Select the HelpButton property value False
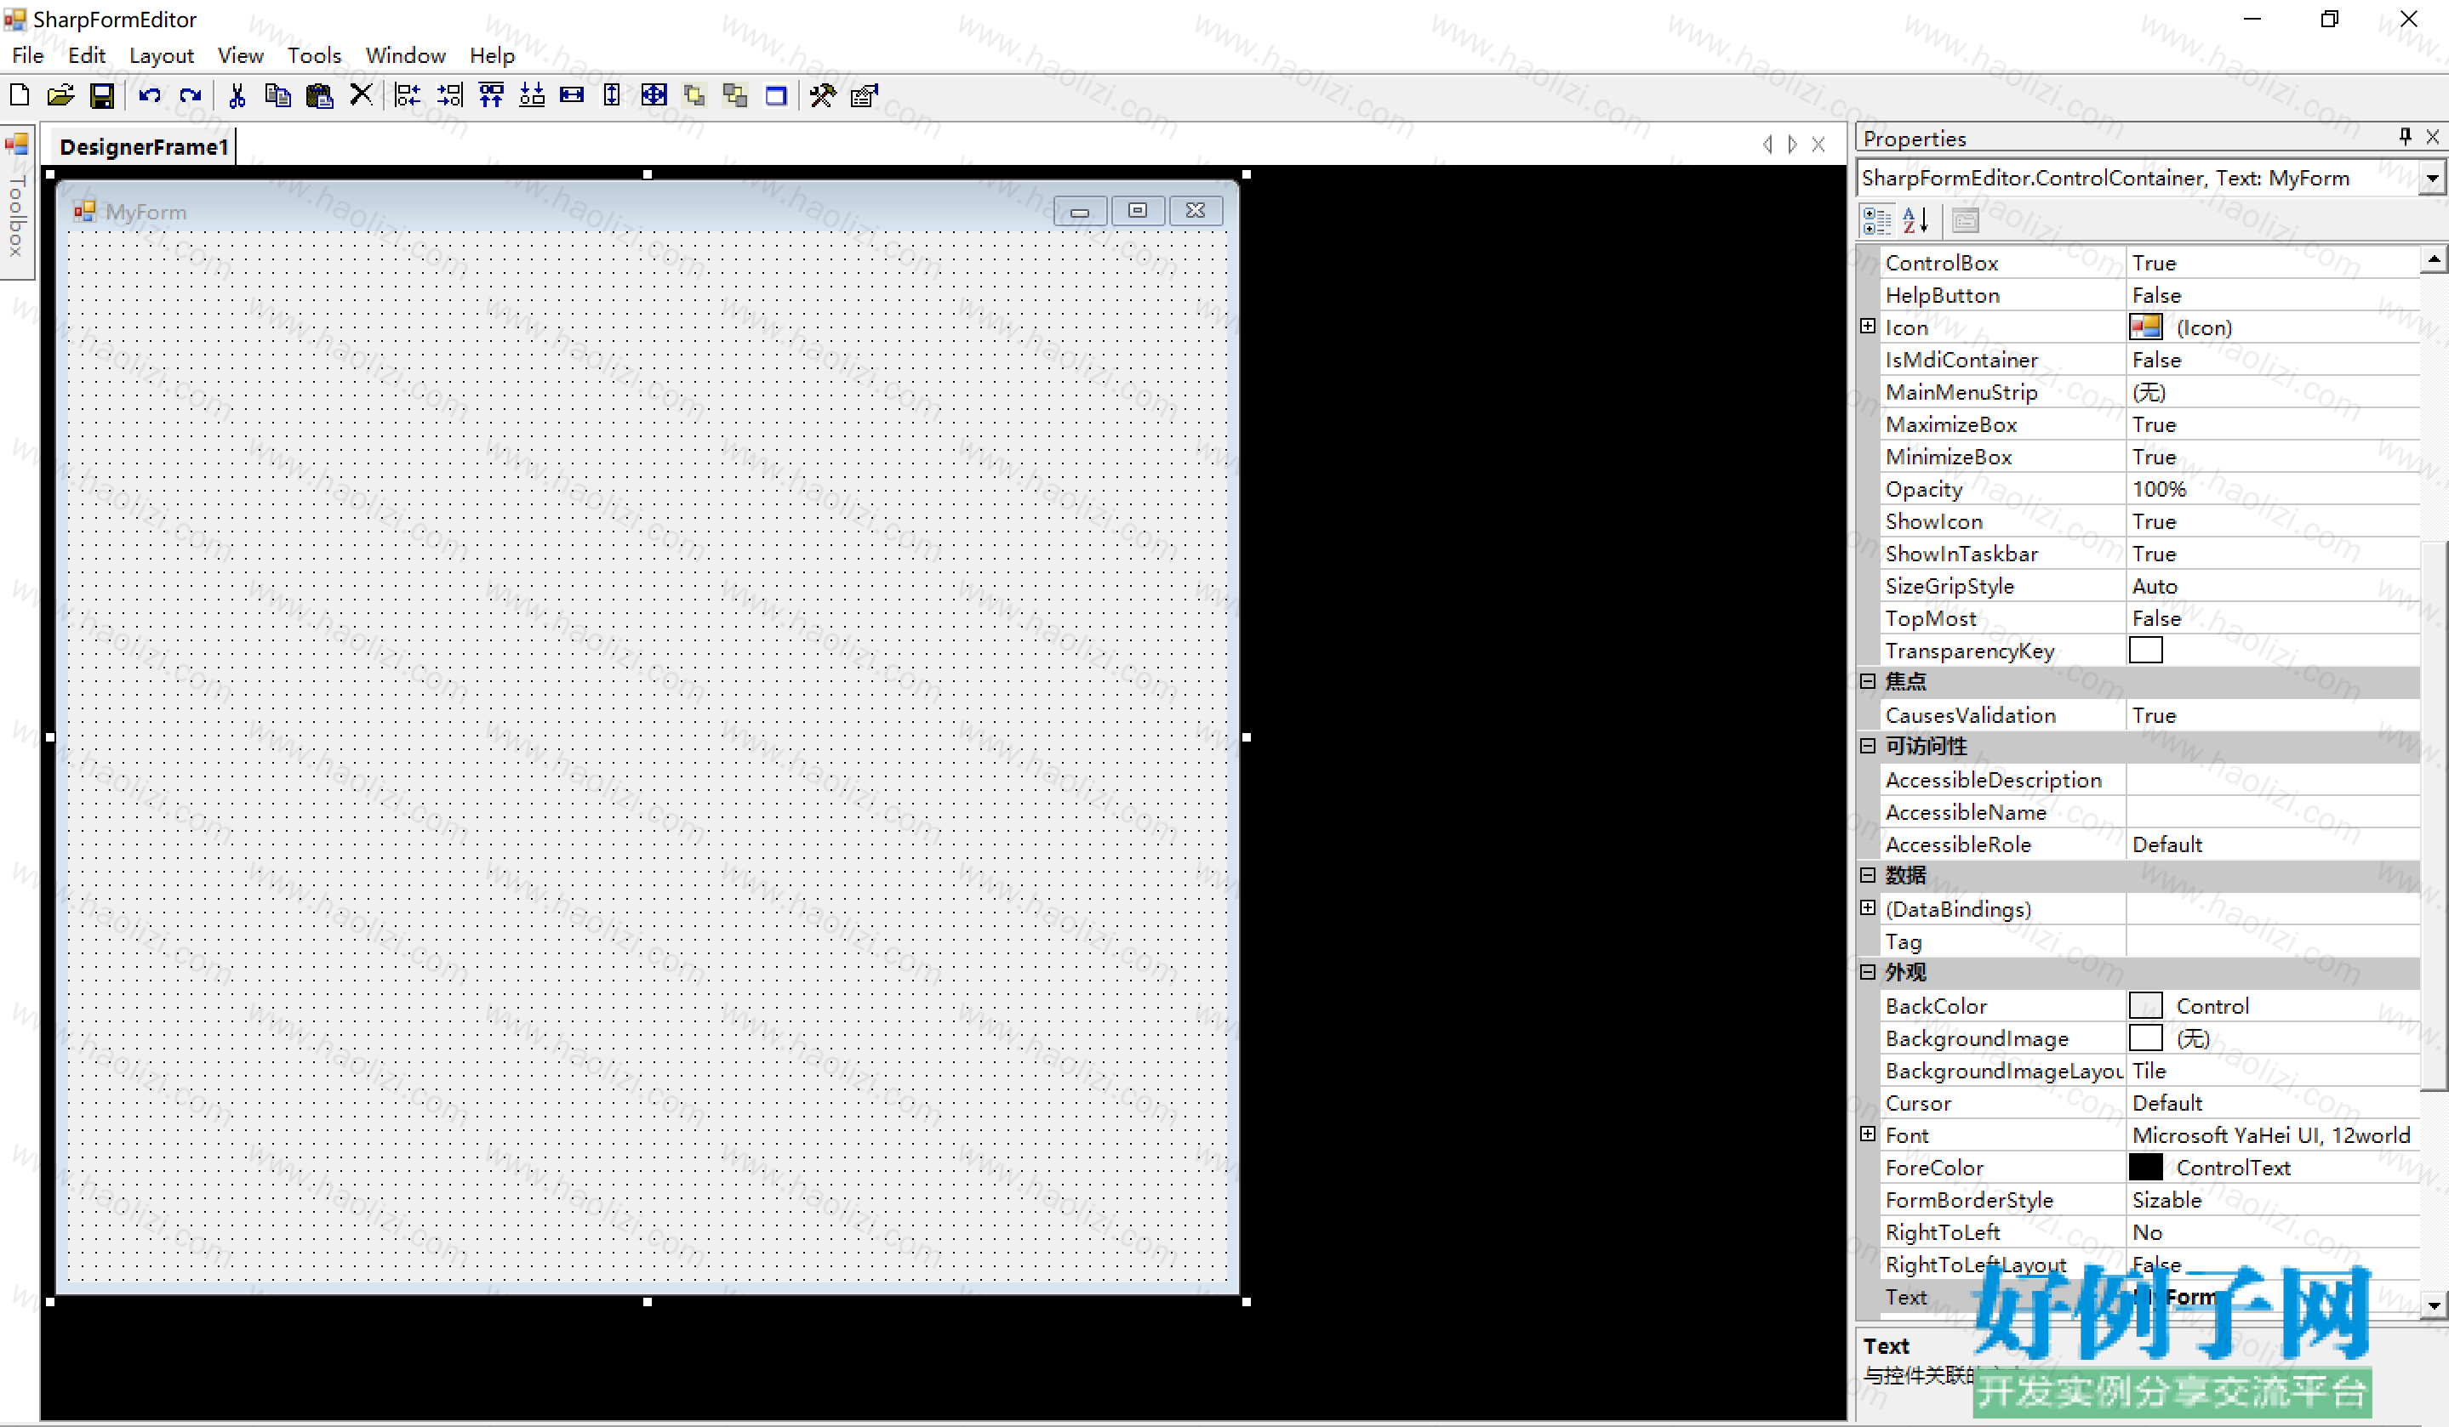This screenshot has height=1427, width=2449. [x=2272, y=295]
